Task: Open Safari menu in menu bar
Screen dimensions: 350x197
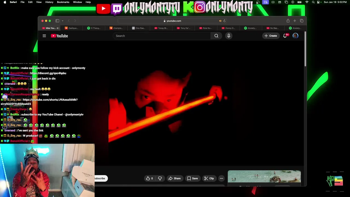Action: tap(13, 2)
